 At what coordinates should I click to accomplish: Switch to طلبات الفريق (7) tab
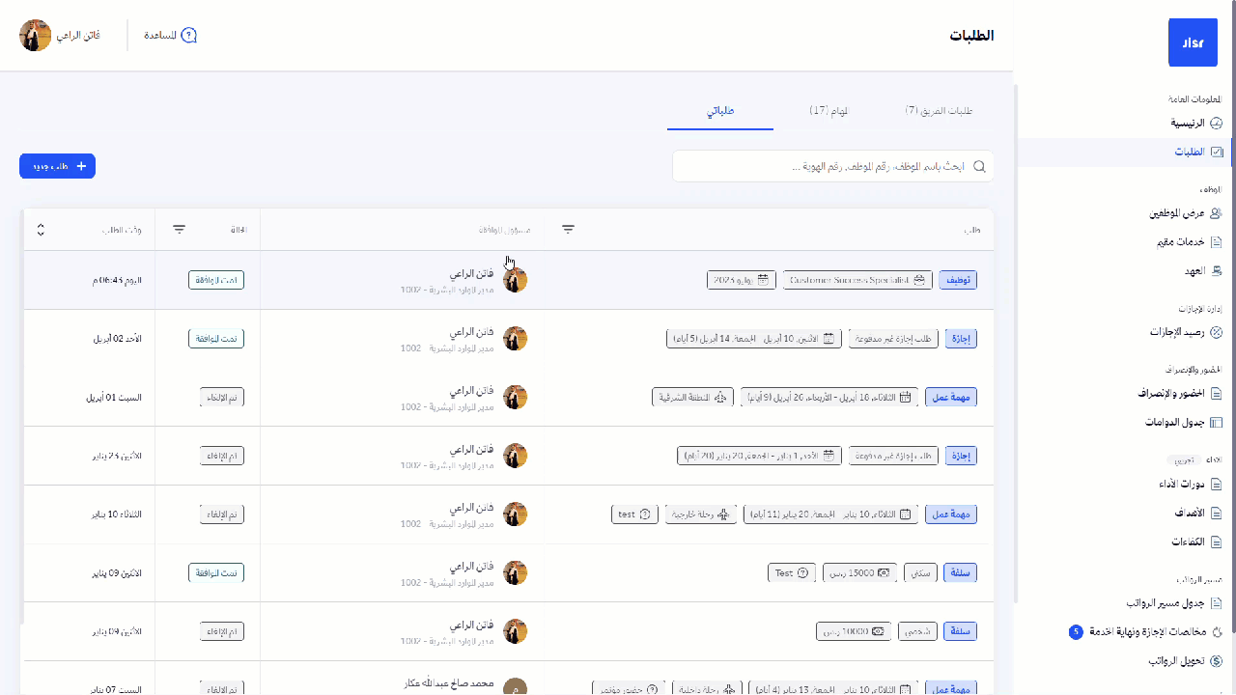click(939, 111)
